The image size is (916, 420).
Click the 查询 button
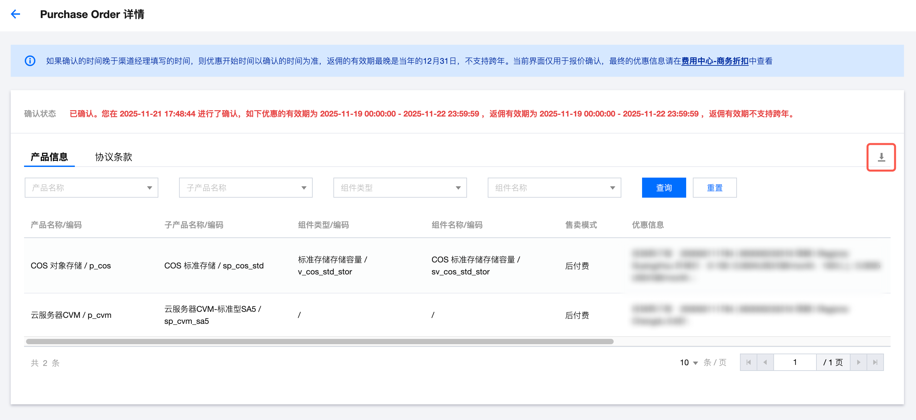663,188
